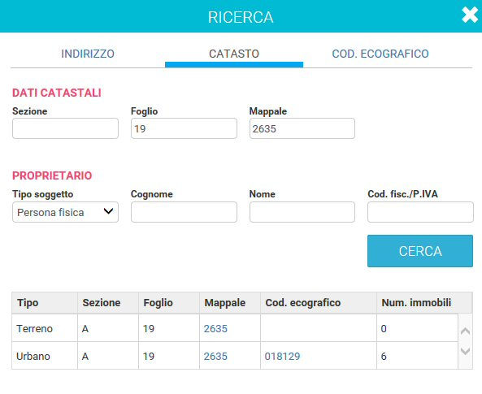Screen dimensions: 482x394
Task: Run the search with the Cerca button
Action: 420,251
